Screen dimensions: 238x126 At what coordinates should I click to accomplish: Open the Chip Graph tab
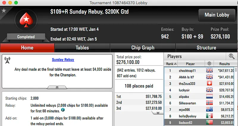pyautogui.click(x=143, y=48)
